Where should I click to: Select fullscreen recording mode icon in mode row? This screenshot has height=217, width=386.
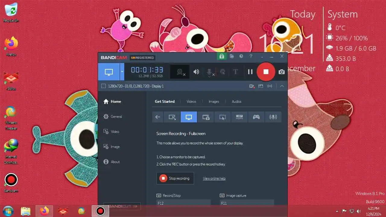tap(189, 117)
